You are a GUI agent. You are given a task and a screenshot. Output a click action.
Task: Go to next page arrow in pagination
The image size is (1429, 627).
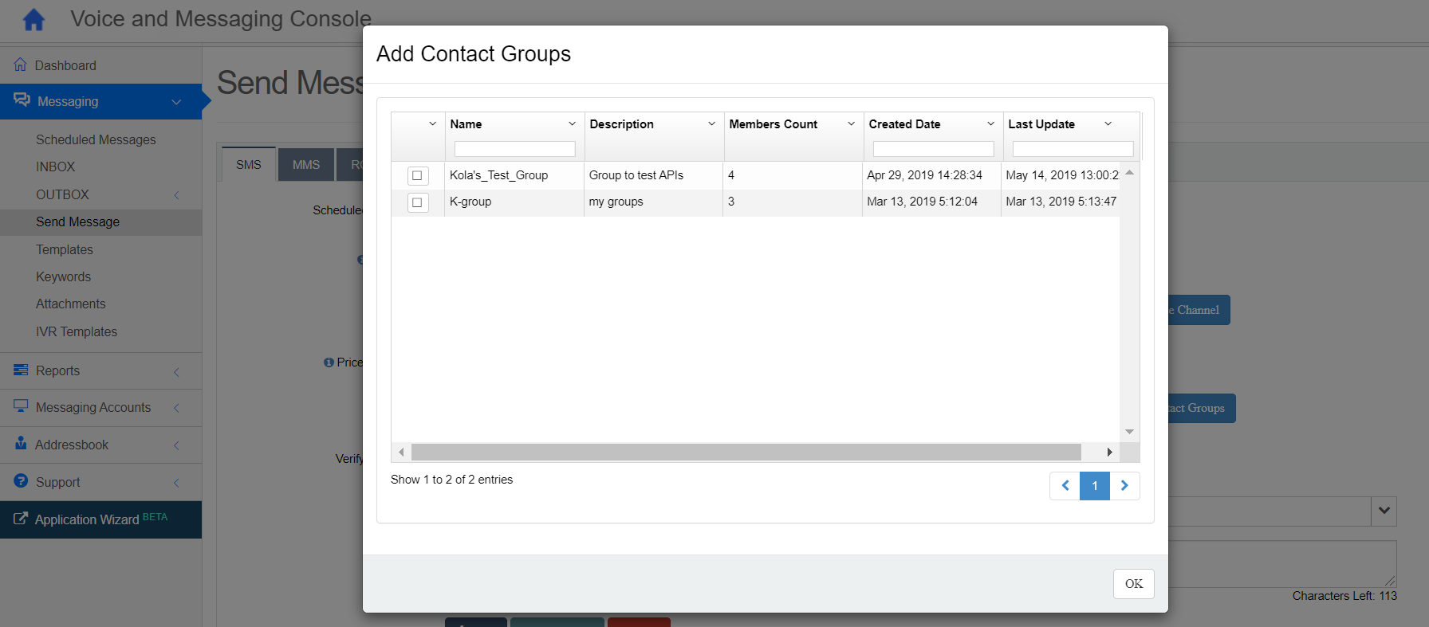[1124, 485]
